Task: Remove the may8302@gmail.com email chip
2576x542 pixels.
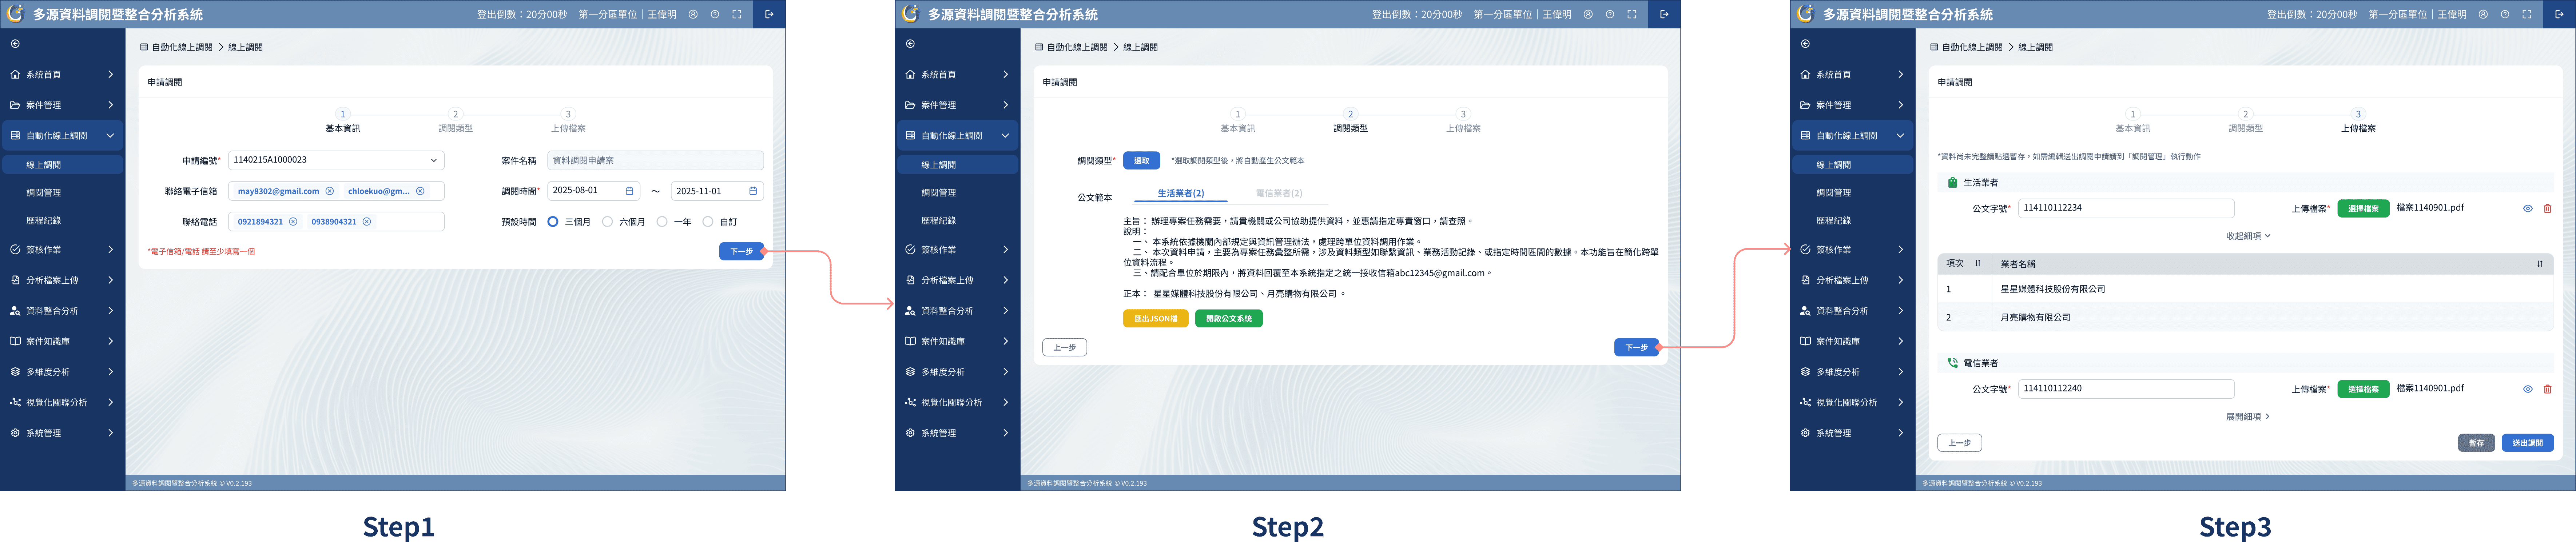Action: (330, 191)
